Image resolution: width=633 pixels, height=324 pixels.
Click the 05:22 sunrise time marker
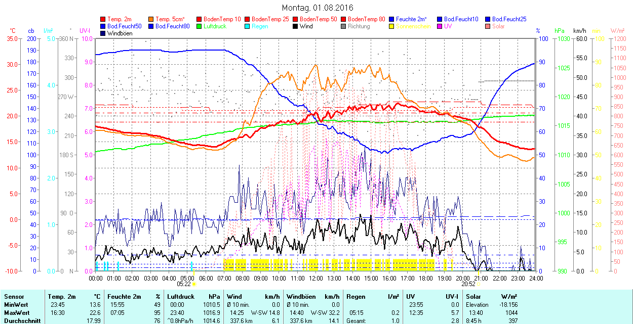tap(184, 284)
